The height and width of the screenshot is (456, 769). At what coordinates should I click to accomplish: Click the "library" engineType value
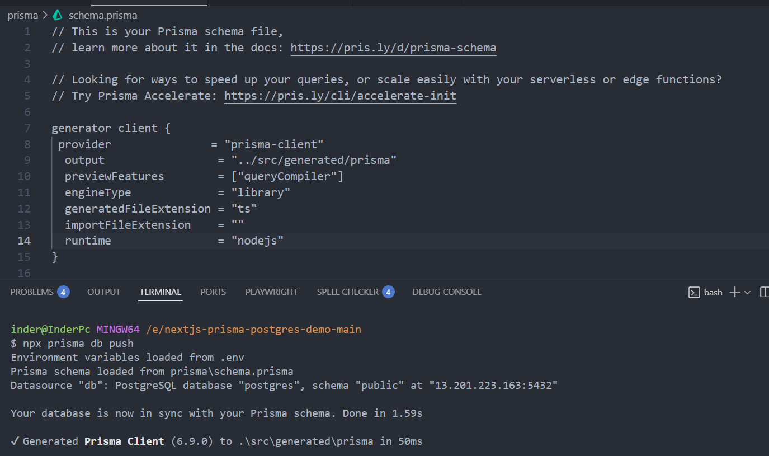[x=261, y=192]
